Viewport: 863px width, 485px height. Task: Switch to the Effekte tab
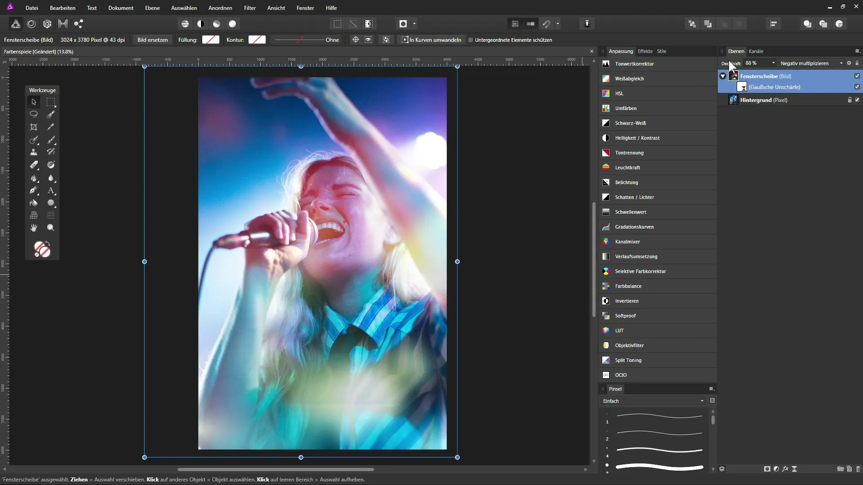click(x=645, y=51)
